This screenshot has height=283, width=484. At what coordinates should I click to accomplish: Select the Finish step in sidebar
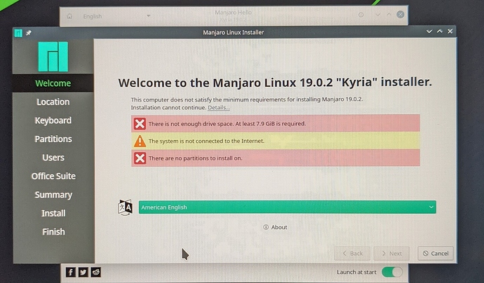point(53,232)
